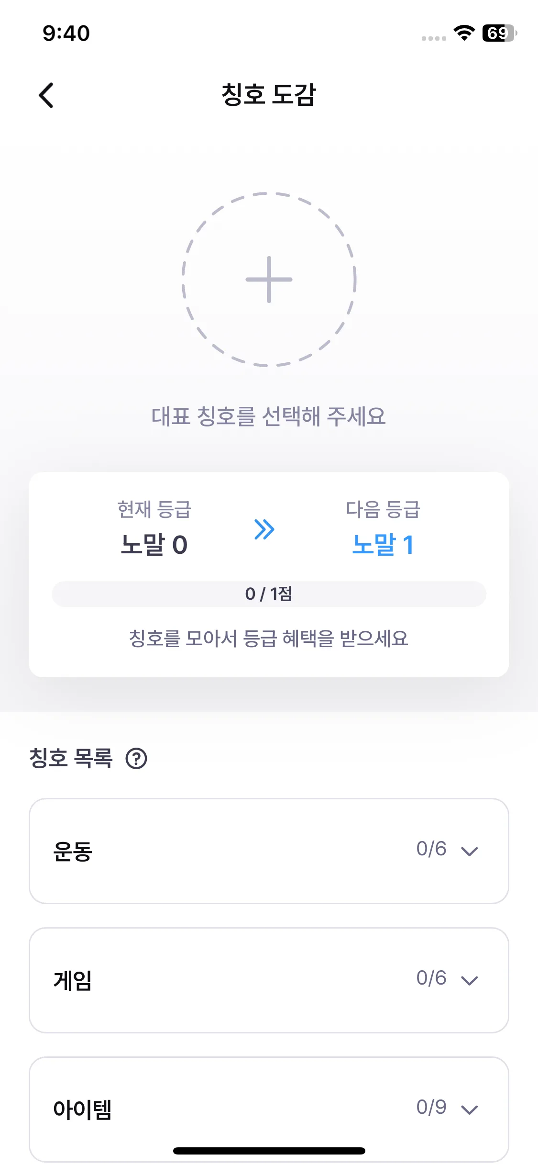Expand the 아이템 category chevron

(x=469, y=1109)
